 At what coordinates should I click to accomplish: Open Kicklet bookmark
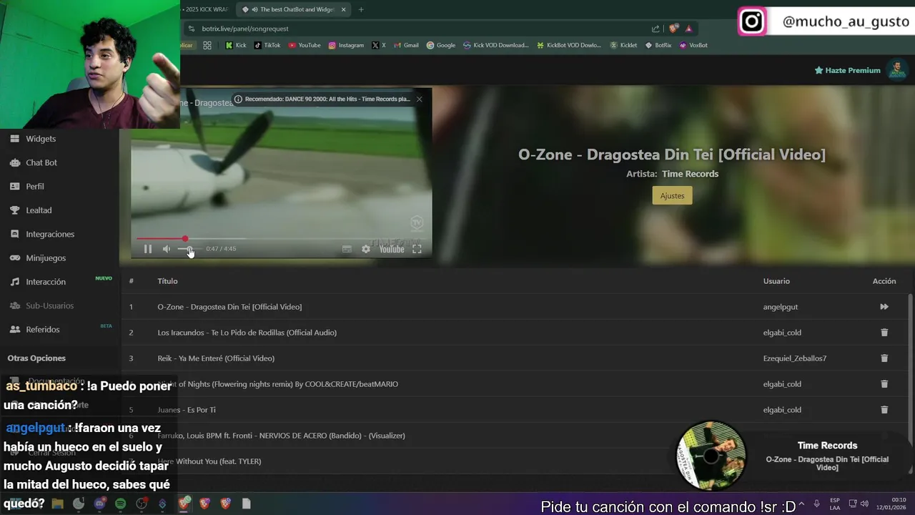623,45
